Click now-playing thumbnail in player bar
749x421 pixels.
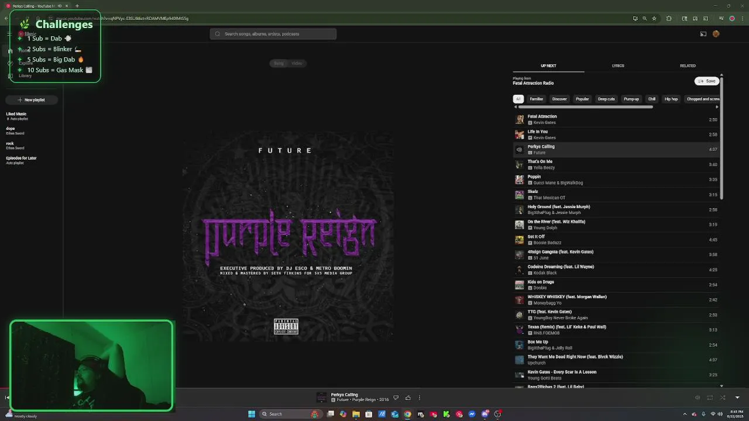[321, 398]
